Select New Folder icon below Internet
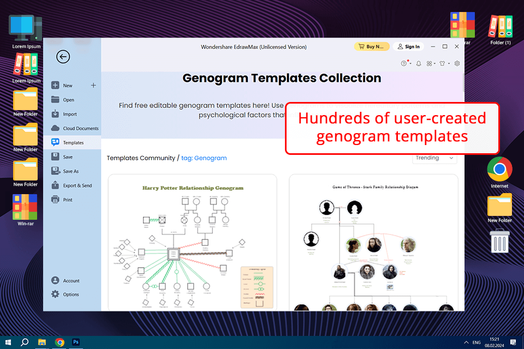Screen dimensions: 524x349 coord(499,208)
